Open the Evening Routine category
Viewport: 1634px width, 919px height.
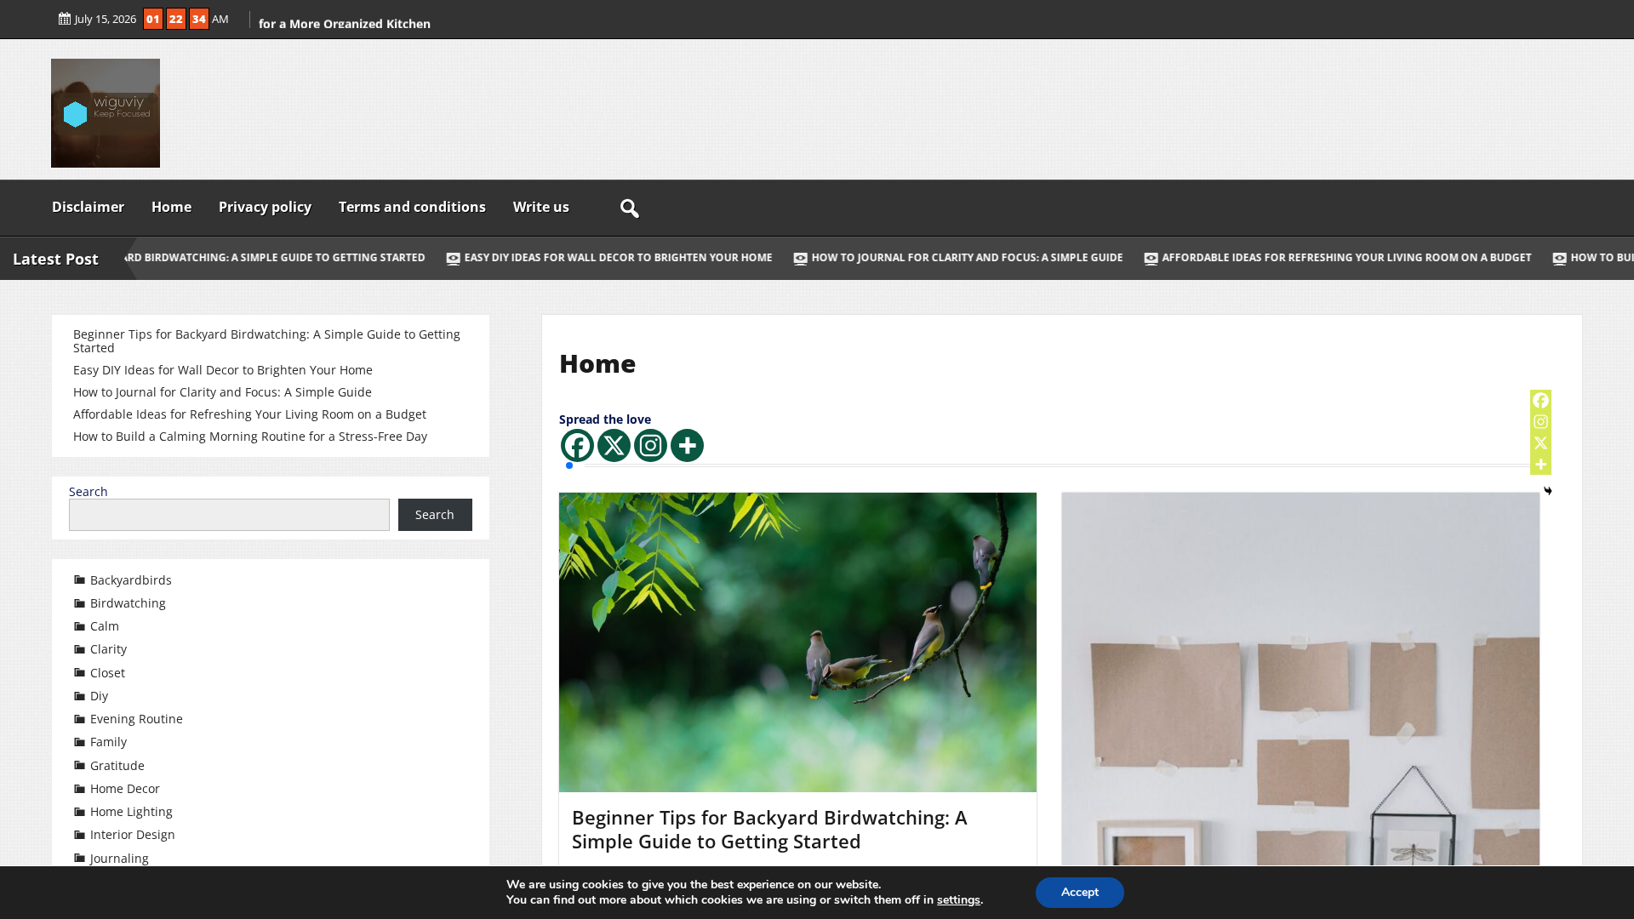136,719
